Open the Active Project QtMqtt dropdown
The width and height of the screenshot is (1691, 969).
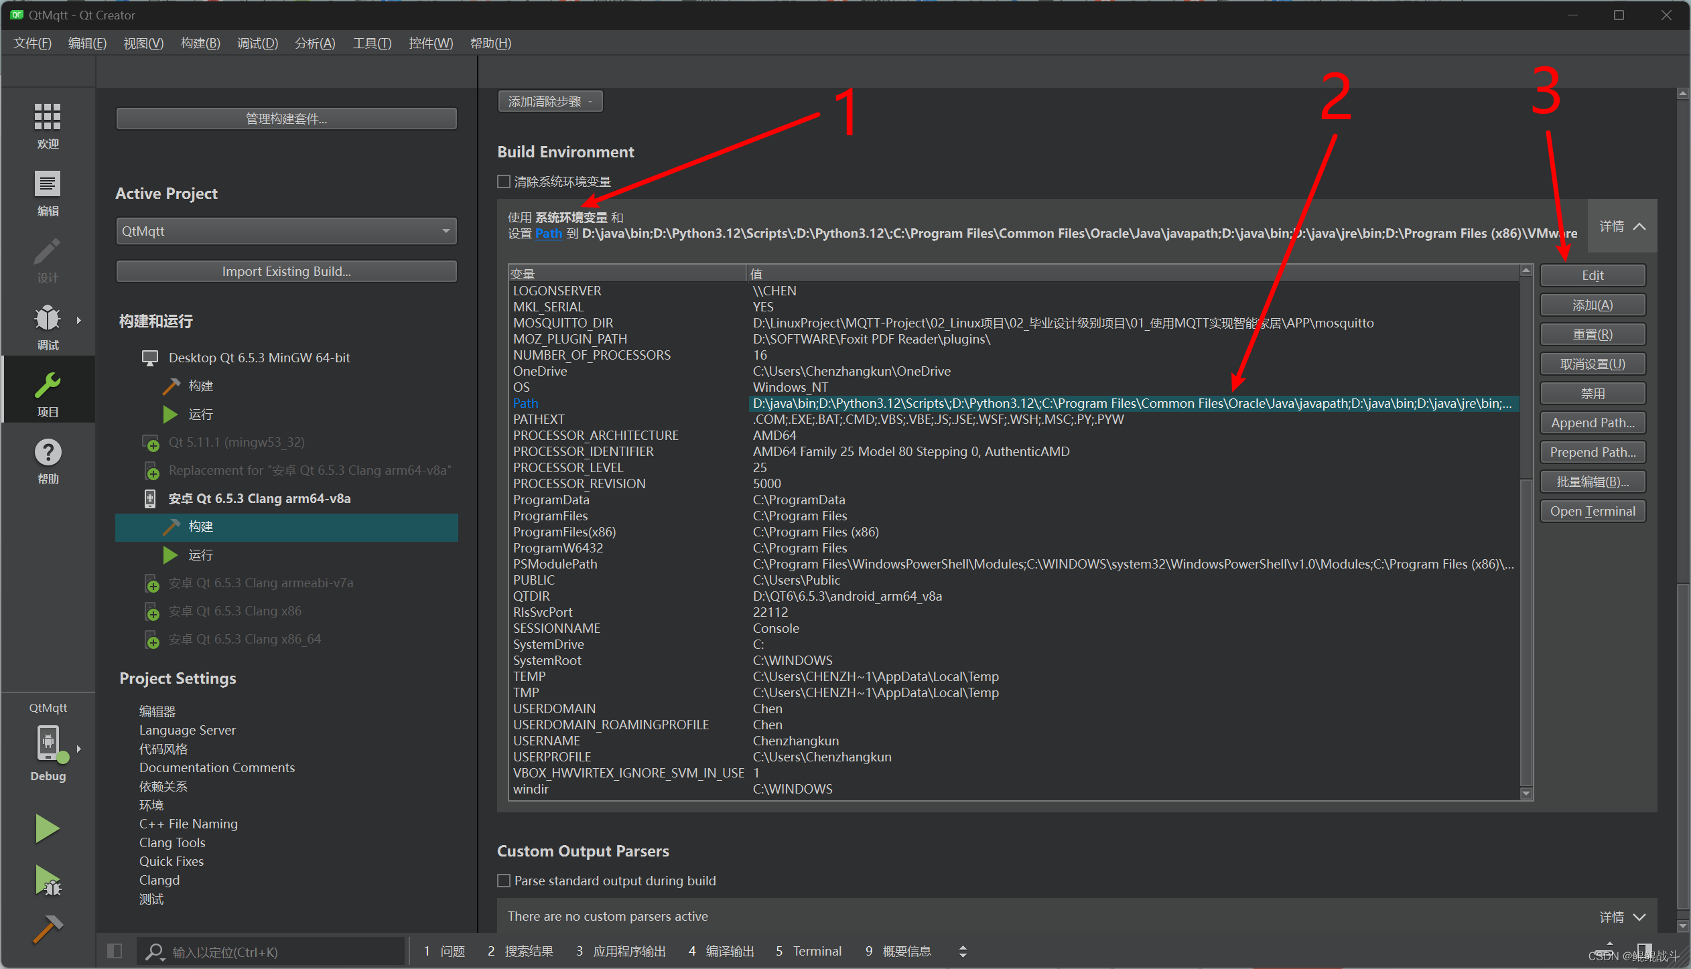(286, 231)
